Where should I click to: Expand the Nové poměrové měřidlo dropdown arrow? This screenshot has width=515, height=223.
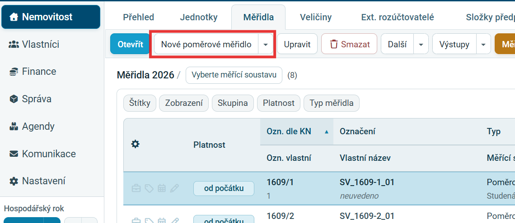click(266, 44)
